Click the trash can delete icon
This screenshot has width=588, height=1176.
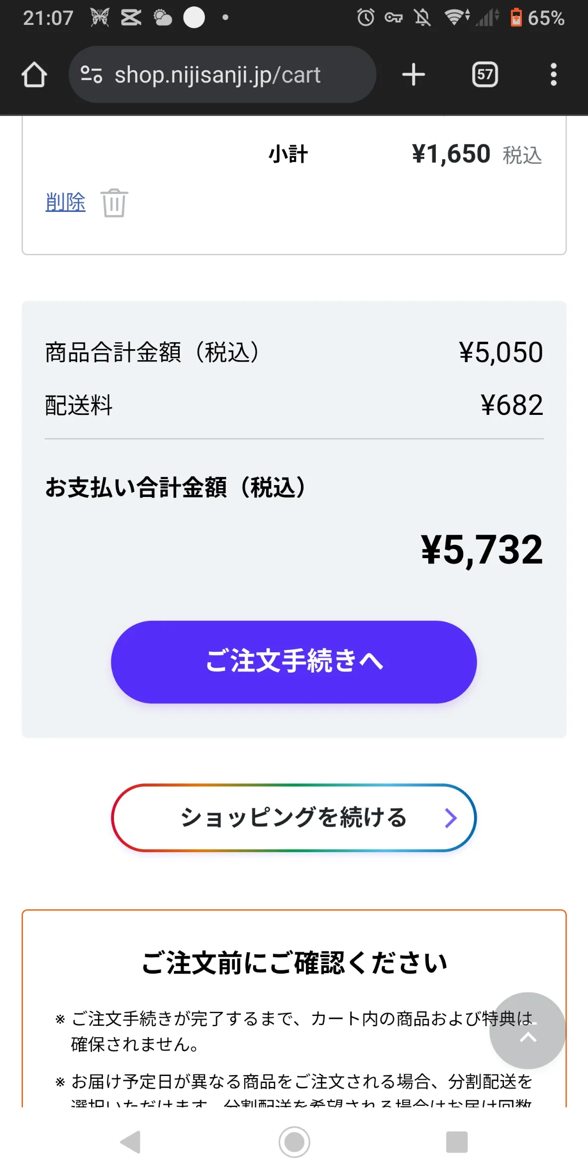tap(114, 203)
